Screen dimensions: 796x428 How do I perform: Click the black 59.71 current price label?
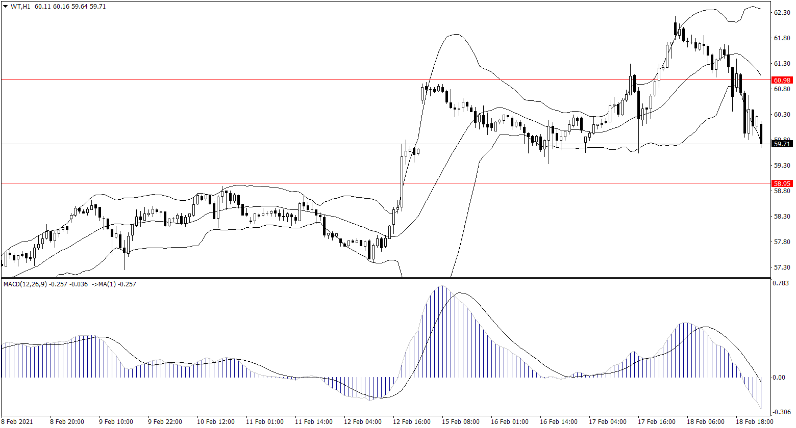tap(782, 144)
